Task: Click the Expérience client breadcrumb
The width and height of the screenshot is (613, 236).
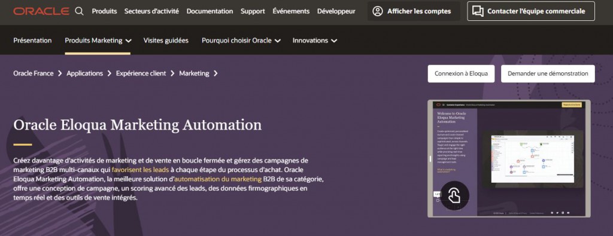Action: pyautogui.click(x=141, y=73)
